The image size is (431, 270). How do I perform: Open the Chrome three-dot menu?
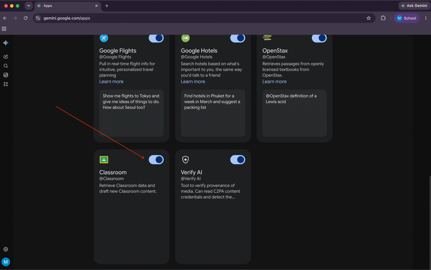tap(426, 18)
